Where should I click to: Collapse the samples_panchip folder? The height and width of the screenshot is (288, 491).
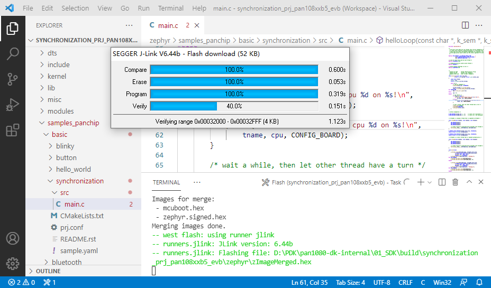tap(83, 123)
